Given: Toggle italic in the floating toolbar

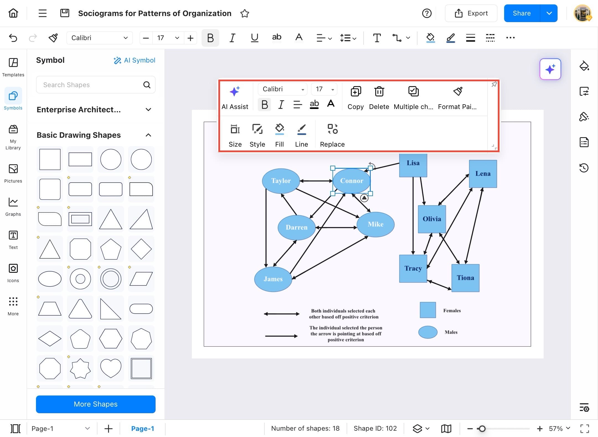Looking at the screenshot, I should (281, 105).
